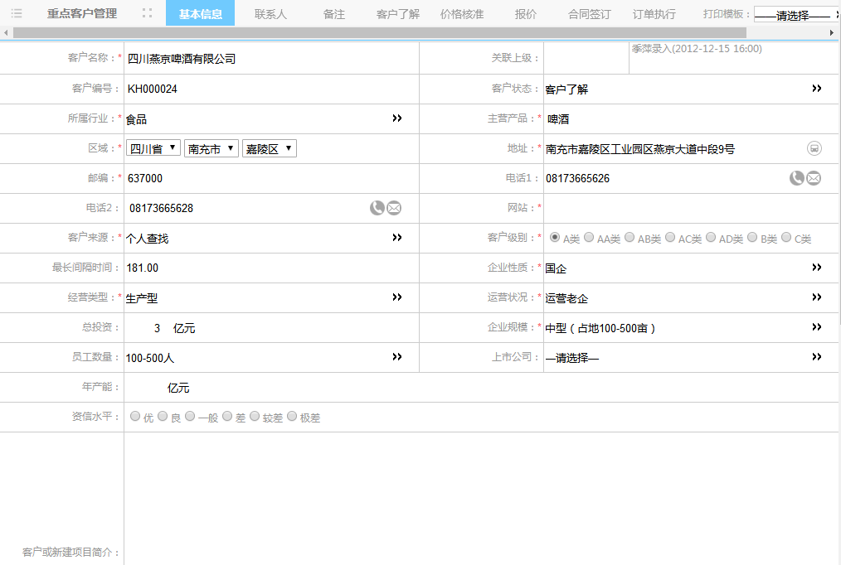Viewport: 841px width, 565px height.
Task: Select 客户级别 AD类 radio button
Action: pos(712,237)
